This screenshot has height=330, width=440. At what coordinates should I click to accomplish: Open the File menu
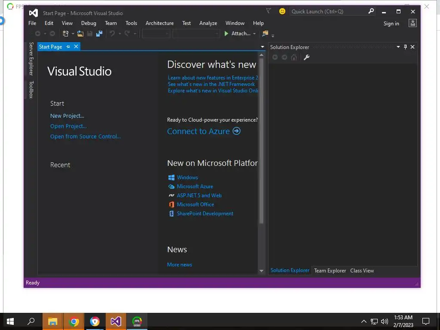pyautogui.click(x=32, y=23)
